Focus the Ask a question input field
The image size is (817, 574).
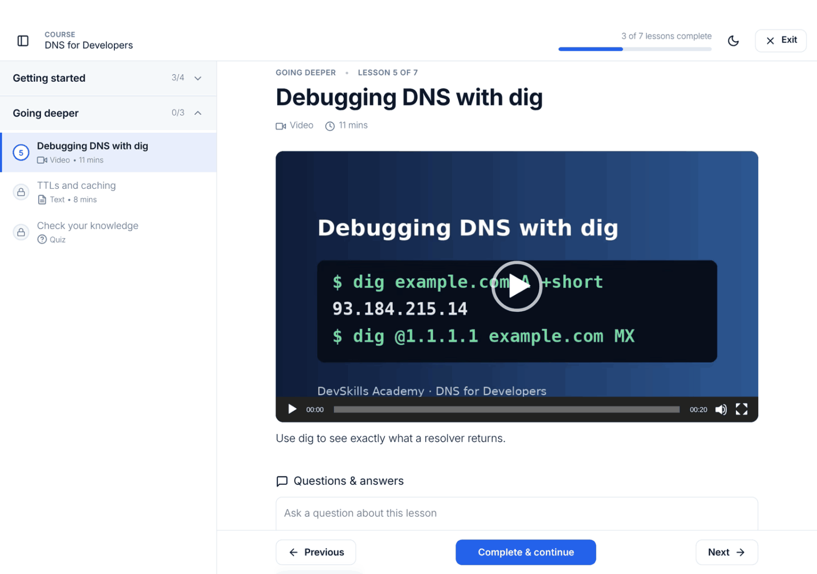click(516, 513)
